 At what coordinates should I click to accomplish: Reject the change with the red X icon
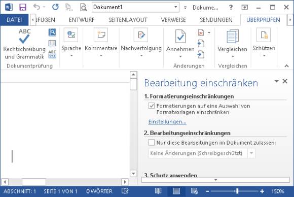click(x=201, y=32)
